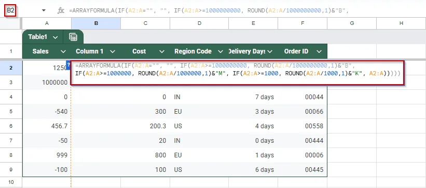Click Sales cell with 1000000
Screen dimensions: 426x188
pos(47,82)
